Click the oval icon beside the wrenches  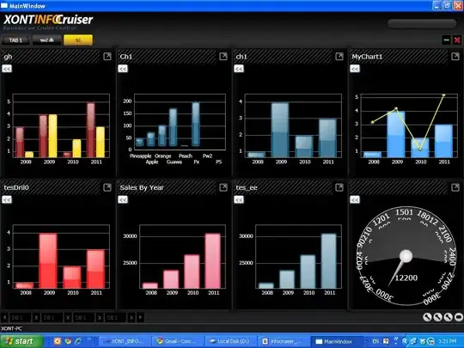[458, 317]
